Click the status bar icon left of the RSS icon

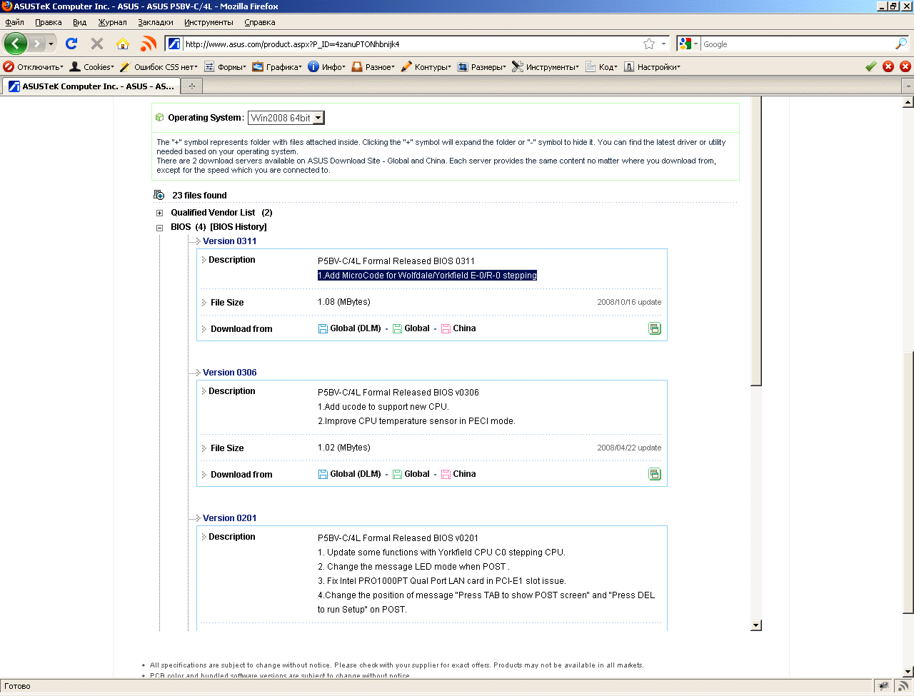pos(884,686)
